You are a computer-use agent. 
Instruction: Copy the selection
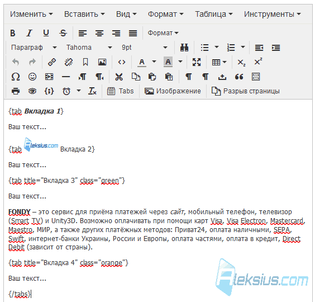pos(136,77)
